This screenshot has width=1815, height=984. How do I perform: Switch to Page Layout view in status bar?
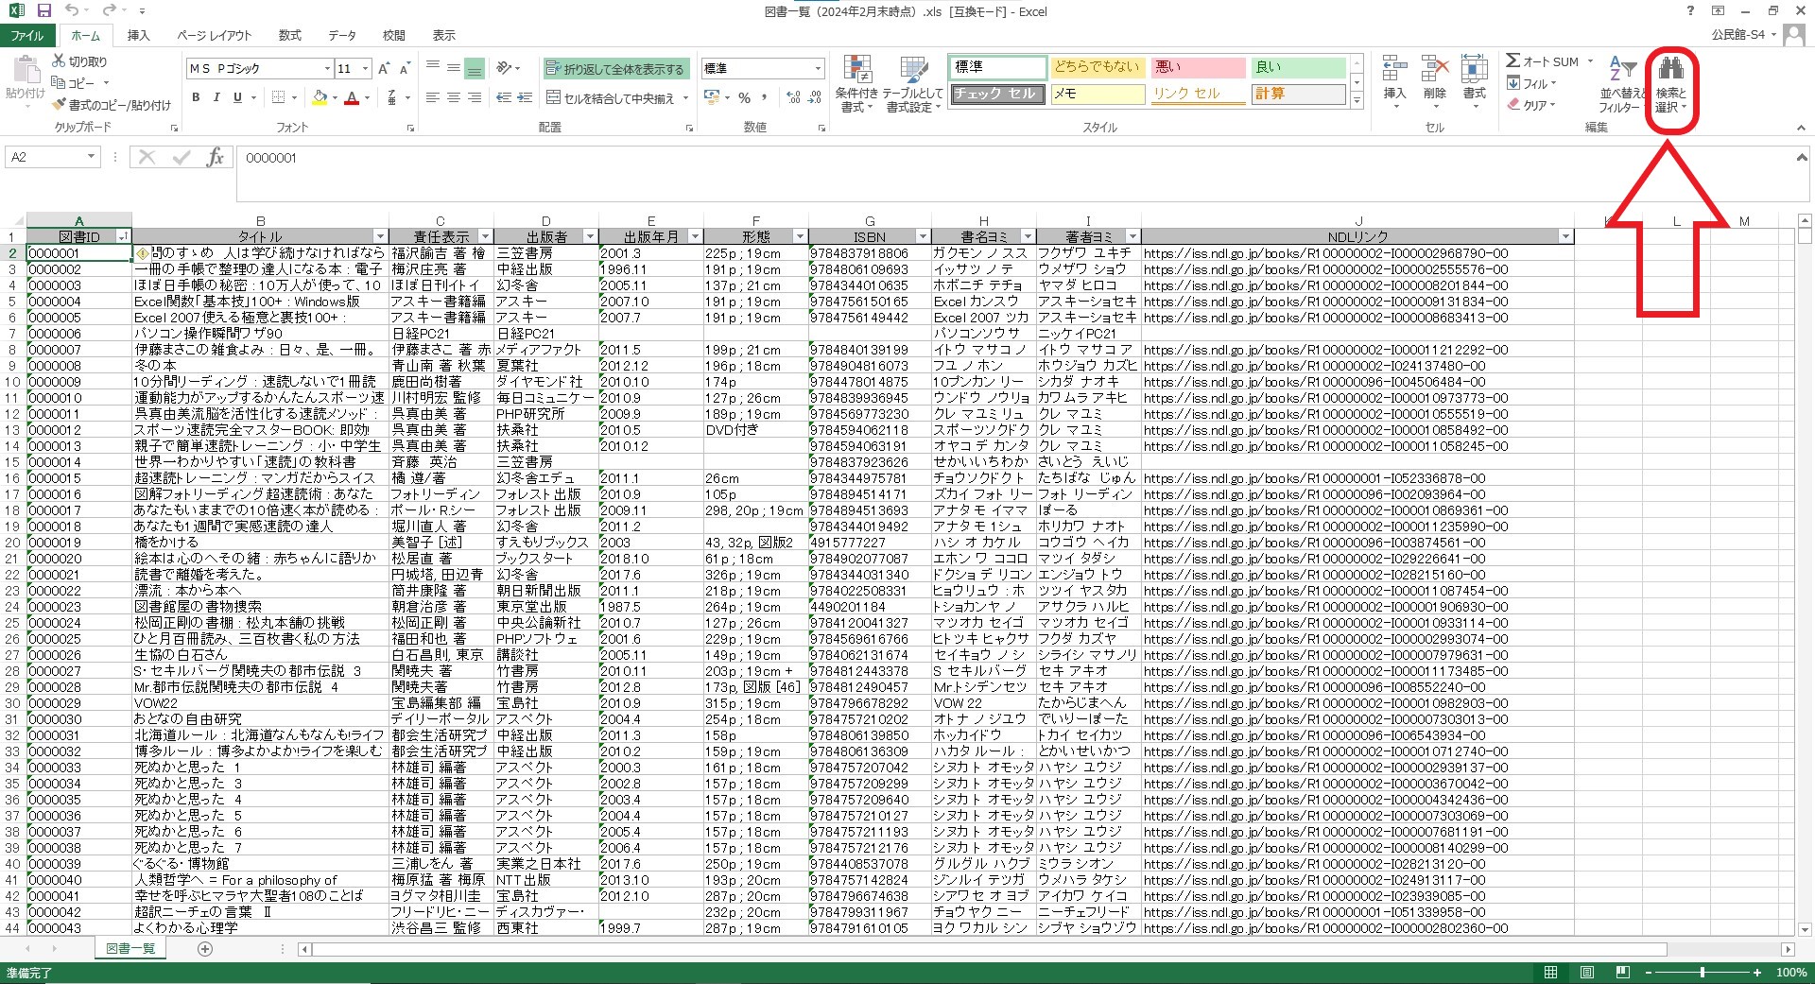[1587, 973]
